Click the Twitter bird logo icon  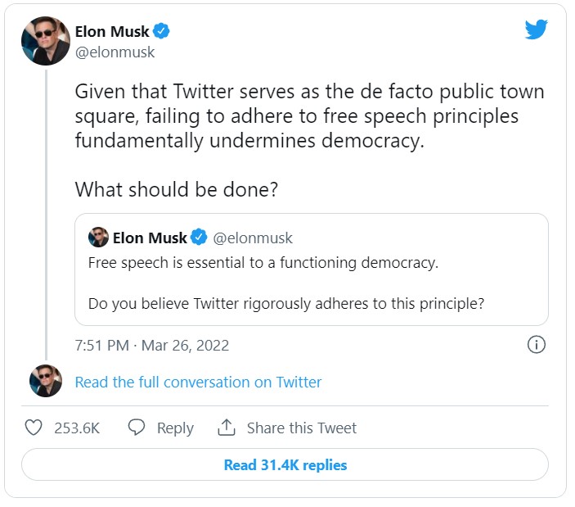click(x=536, y=30)
